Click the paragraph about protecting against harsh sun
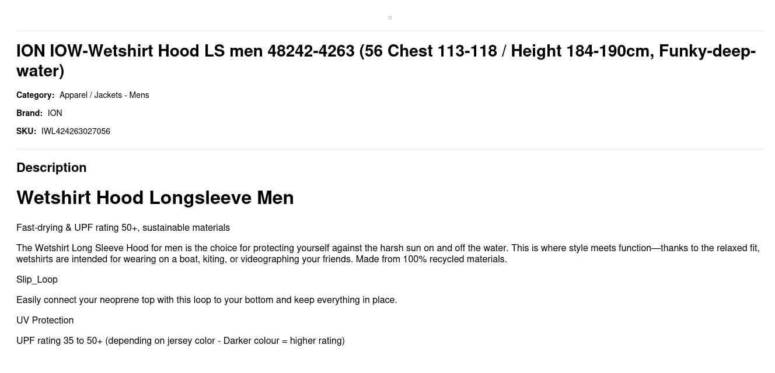This screenshot has width=775, height=373. tap(388, 254)
